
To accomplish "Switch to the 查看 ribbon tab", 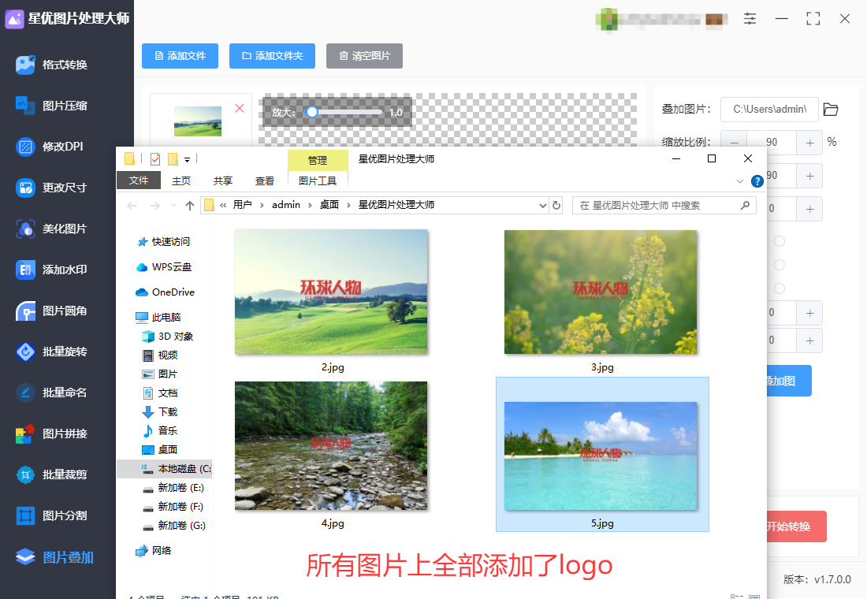I will pyautogui.click(x=265, y=180).
